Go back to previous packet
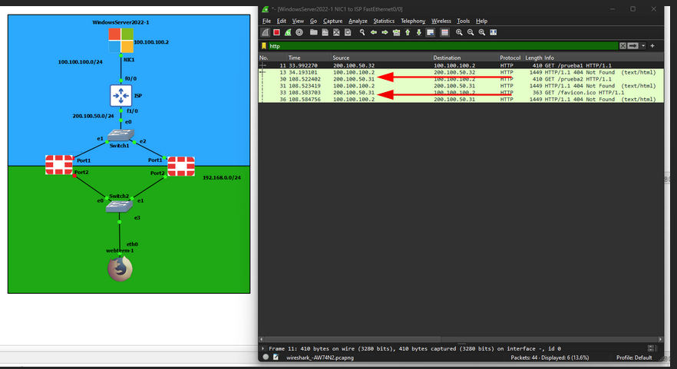 [x=374, y=32]
